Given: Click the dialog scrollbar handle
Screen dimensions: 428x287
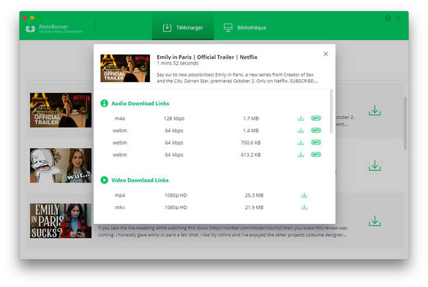Looking at the screenshot, I should [x=331, y=111].
